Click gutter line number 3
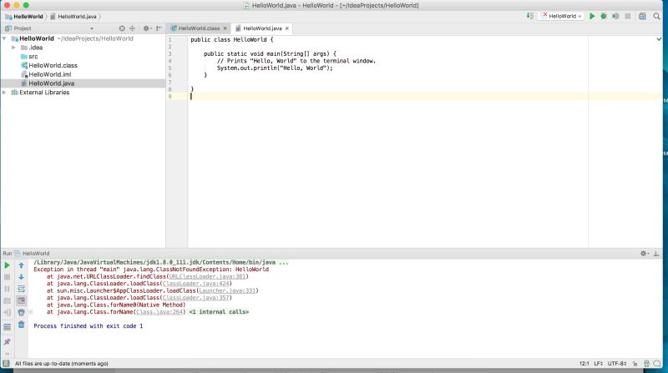This screenshot has height=373, width=668. coord(170,53)
